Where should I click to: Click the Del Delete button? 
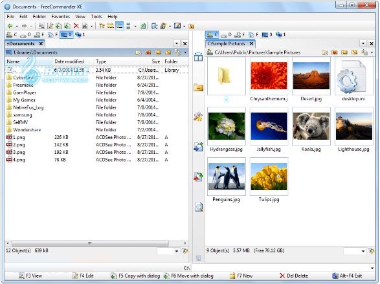coord(294,276)
